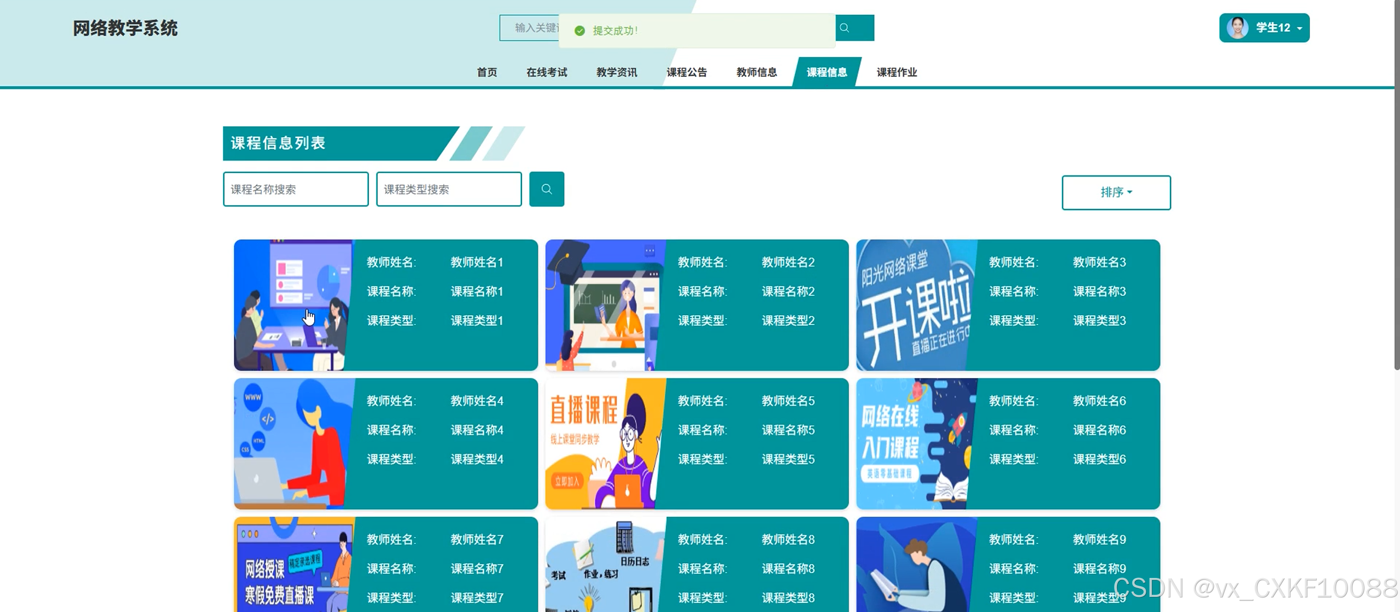
Task: Focus the 课程类型搜索 input field
Action: [448, 189]
